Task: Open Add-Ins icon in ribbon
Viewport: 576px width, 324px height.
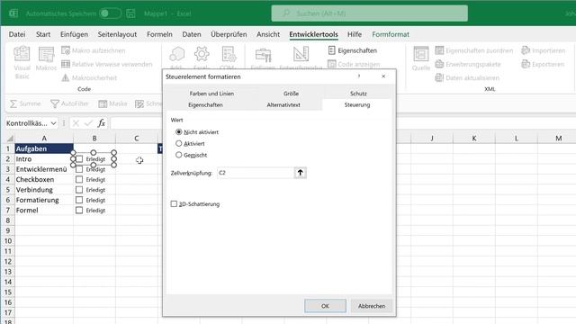Action: (176, 54)
